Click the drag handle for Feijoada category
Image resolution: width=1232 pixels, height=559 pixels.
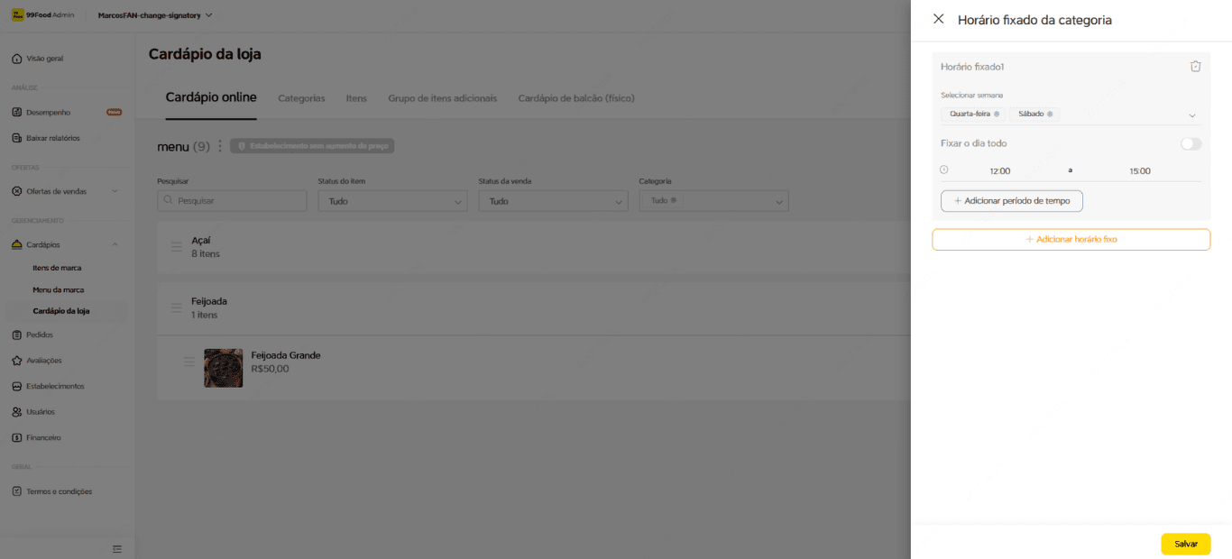(x=177, y=308)
